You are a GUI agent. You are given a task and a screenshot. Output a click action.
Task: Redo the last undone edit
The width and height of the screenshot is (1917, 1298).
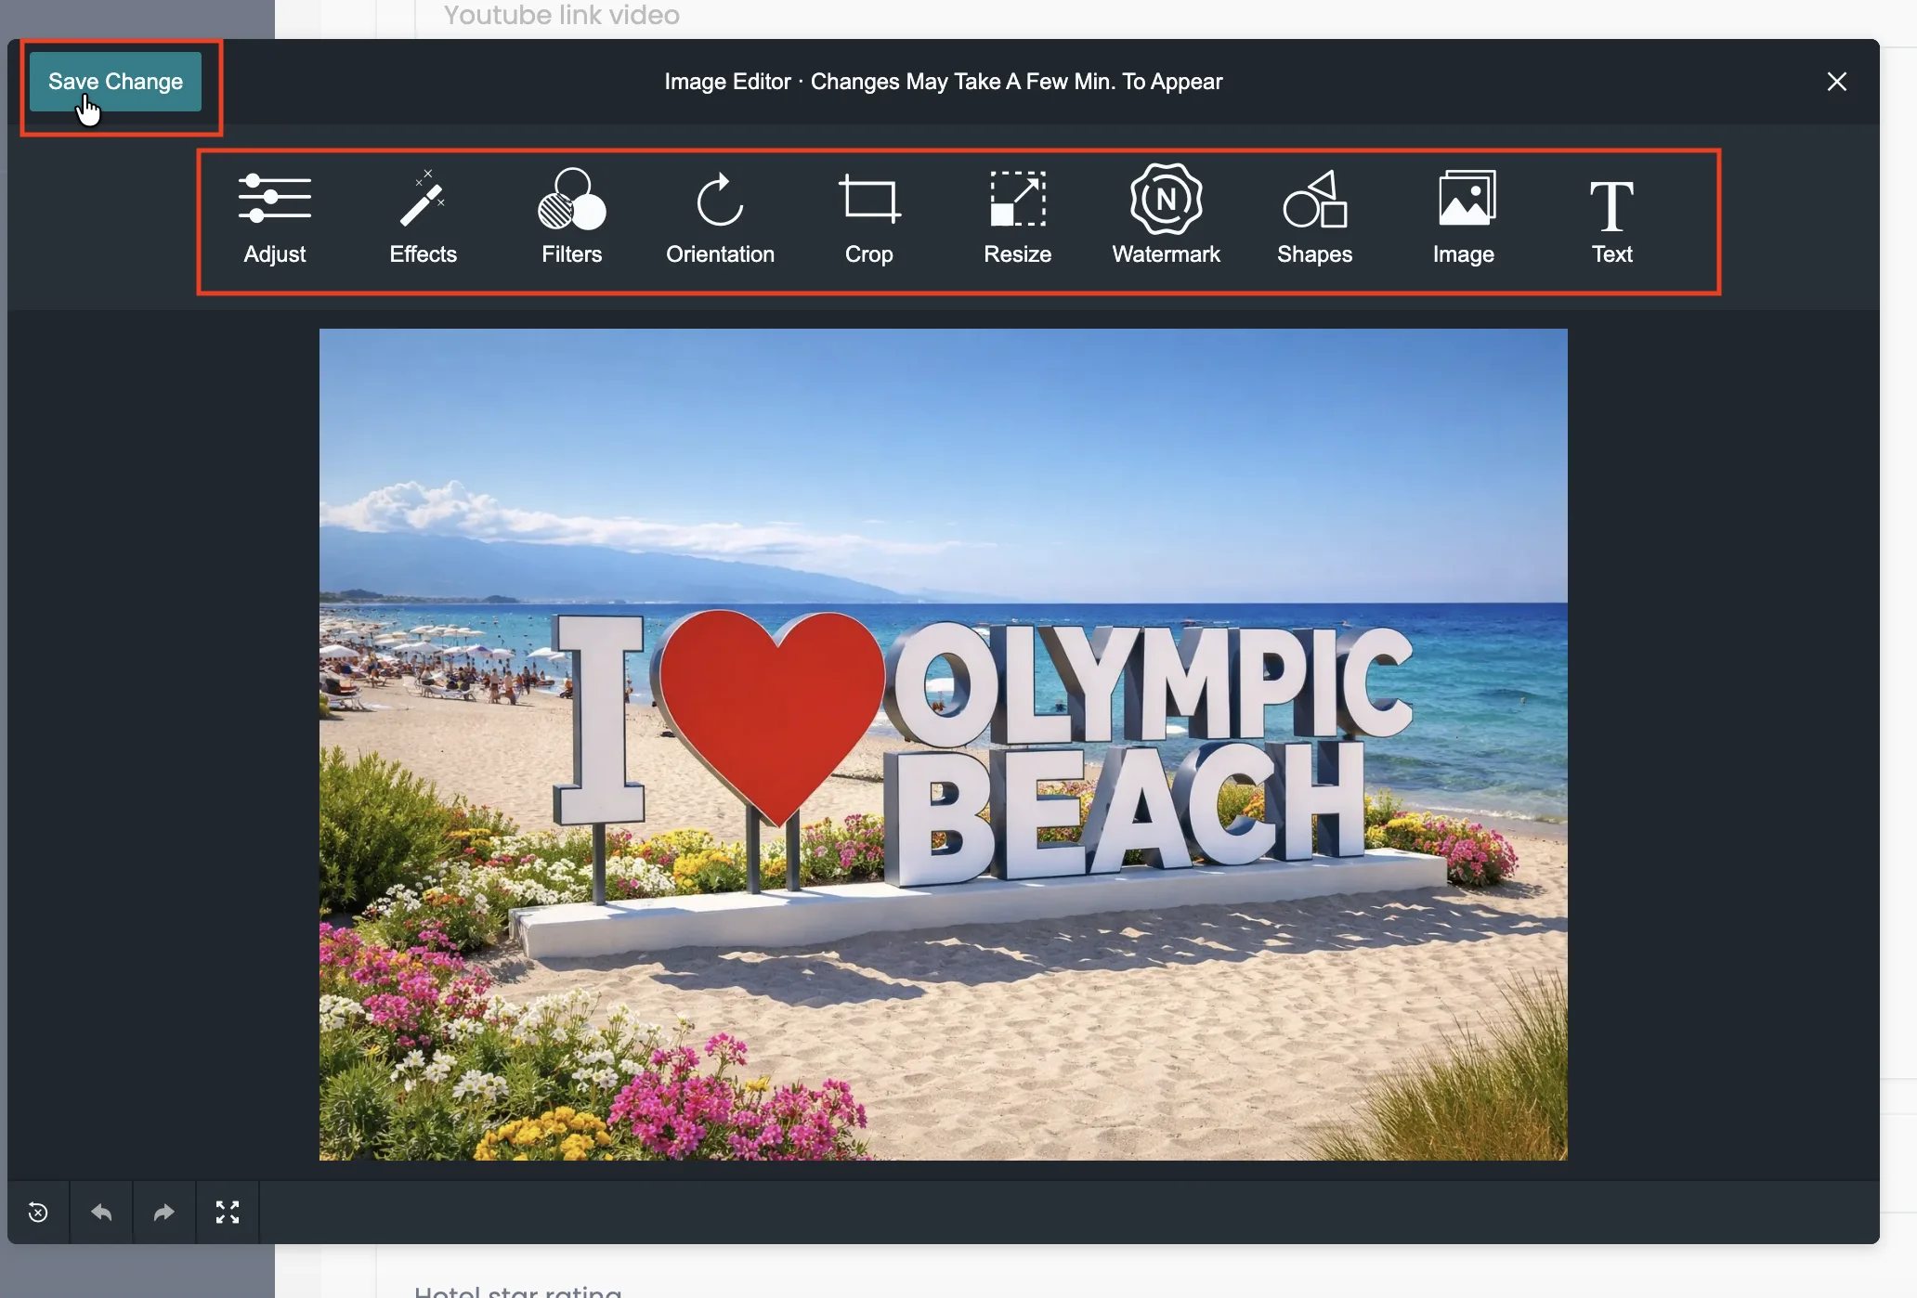(164, 1213)
